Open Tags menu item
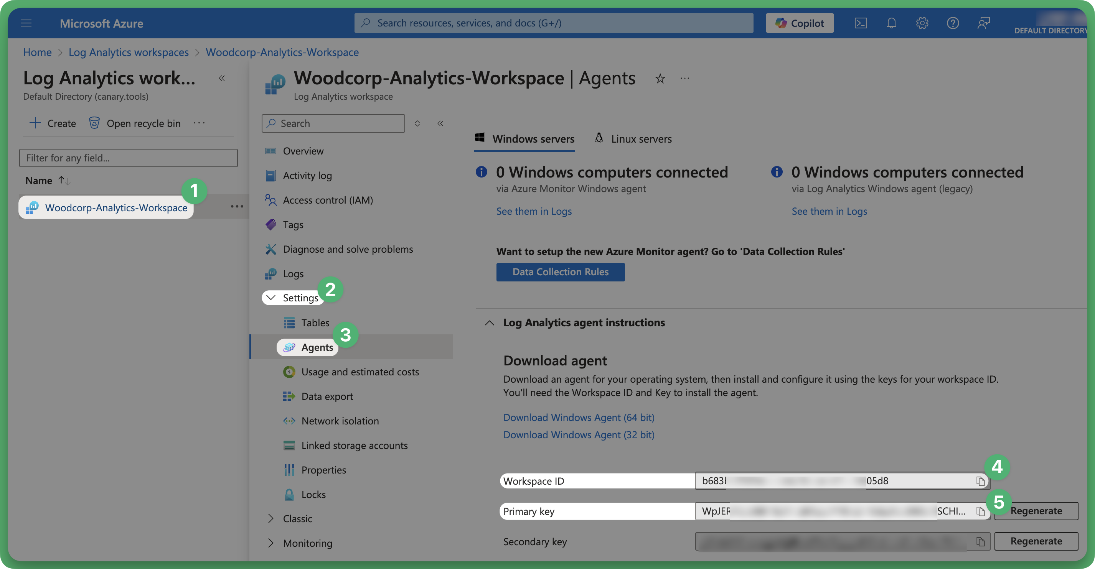This screenshot has height=569, width=1095. (x=293, y=224)
